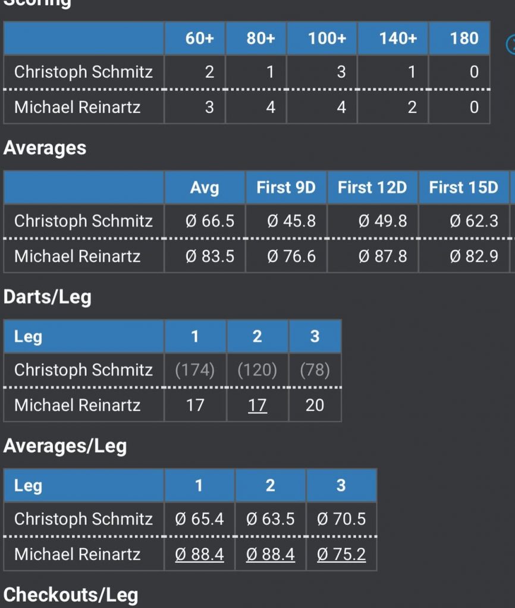This screenshot has height=608, width=515.
Task: Click Reinartz's leg 1 average Ø 88.4
Action: [200, 555]
